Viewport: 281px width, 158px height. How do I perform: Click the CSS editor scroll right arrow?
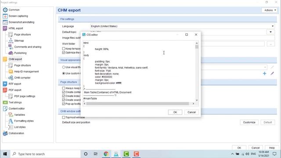coord(193,104)
